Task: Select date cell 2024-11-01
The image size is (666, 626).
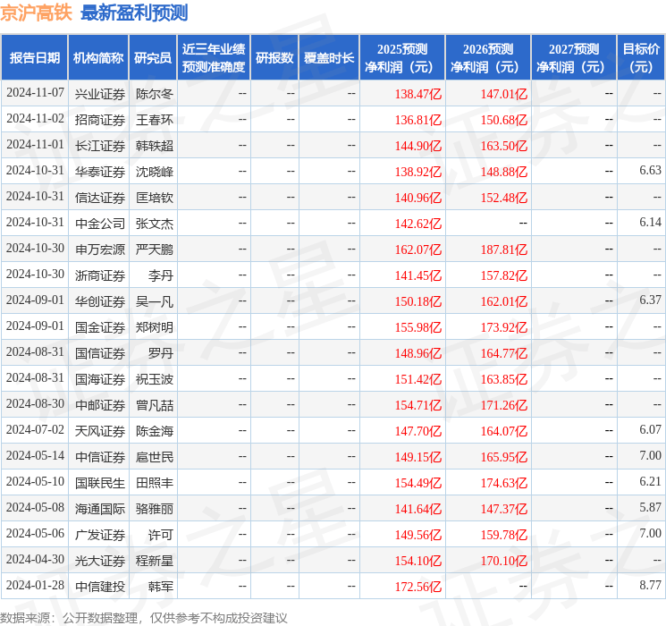Action: coord(35,145)
